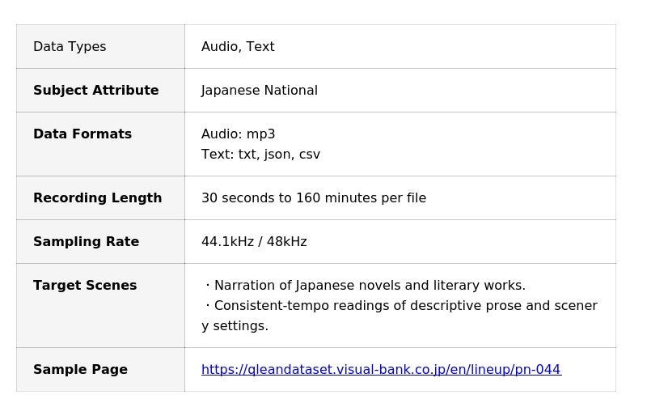The width and height of the screenshot is (647, 416).
Task: Click the Sample Page row label
Action: click(80, 370)
